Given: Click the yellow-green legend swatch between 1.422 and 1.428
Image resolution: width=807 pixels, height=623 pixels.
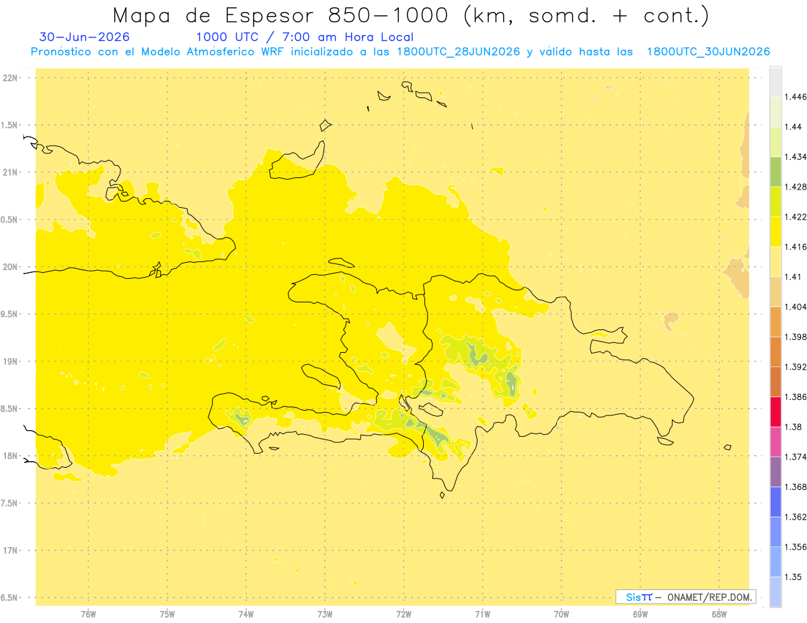Looking at the screenshot, I should point(775,202).
